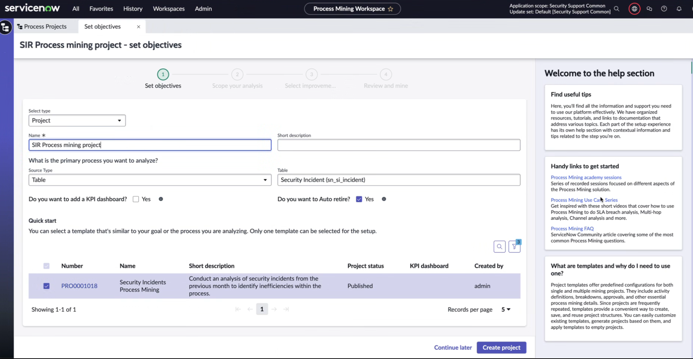Click the Published status cell
Viewport: 693px width, 359px height.
point(360,286)
